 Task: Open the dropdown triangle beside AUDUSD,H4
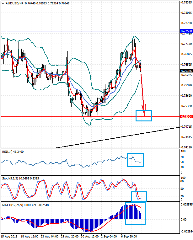(3, 3)
